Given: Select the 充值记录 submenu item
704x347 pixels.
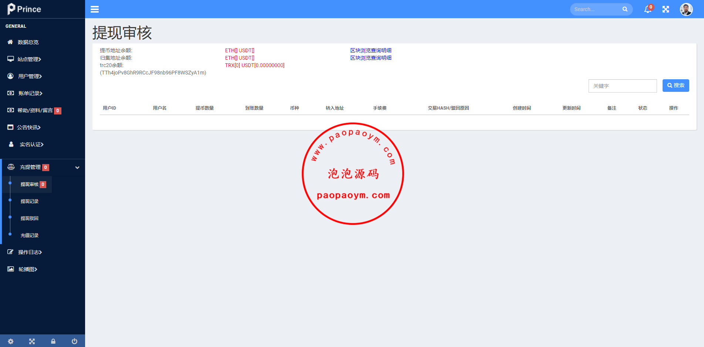Looking at the screenshot, I should click(30, 236).
